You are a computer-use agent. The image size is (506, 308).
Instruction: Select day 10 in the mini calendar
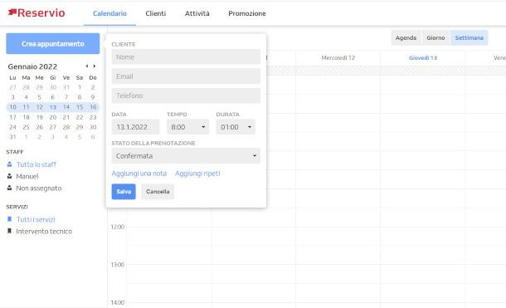(x=13, y=107)
